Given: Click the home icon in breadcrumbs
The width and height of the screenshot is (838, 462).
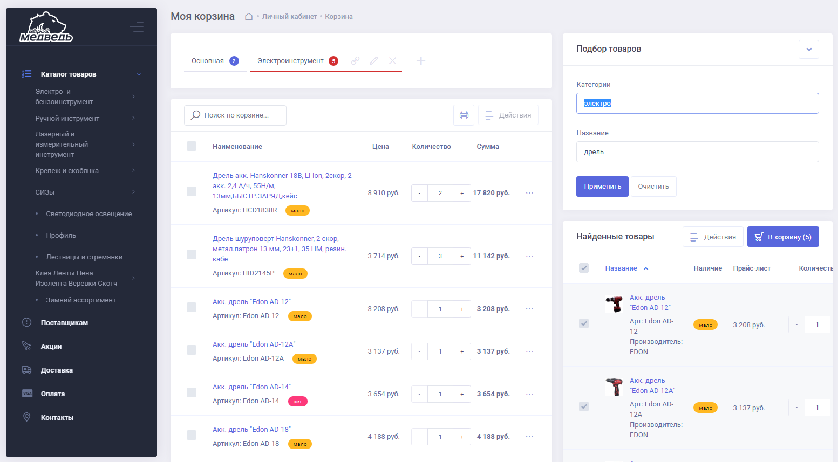Looking at the screenshot, I should 249,17.
